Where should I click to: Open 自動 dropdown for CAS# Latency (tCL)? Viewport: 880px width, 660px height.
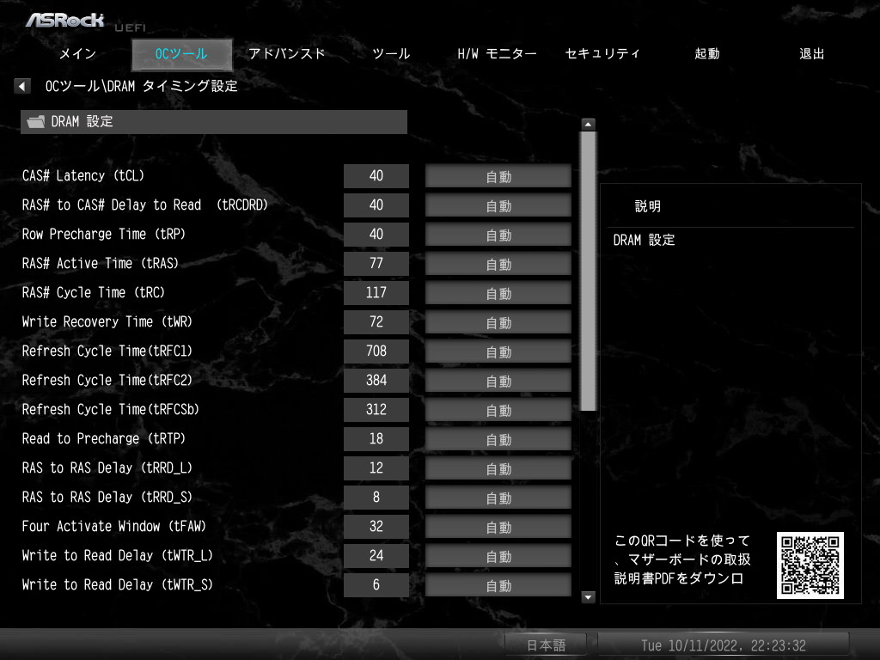click(498, 176)
